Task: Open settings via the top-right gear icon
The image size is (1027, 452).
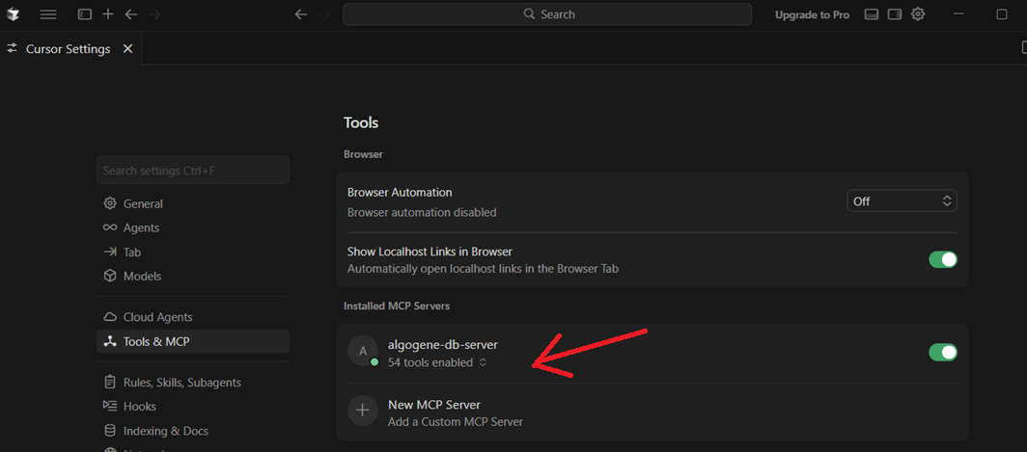Action: click(918, 14)
